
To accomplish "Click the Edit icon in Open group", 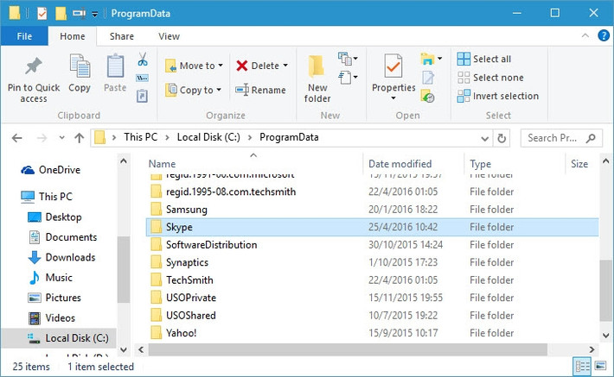I will 427,78.
